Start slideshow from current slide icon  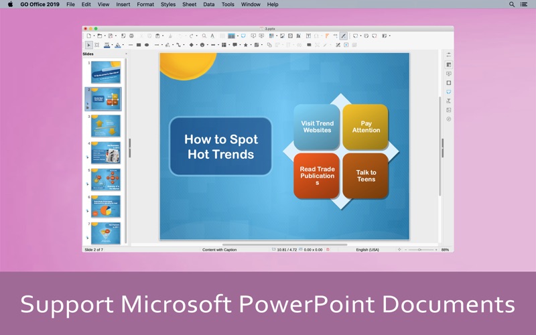[261, 36]
